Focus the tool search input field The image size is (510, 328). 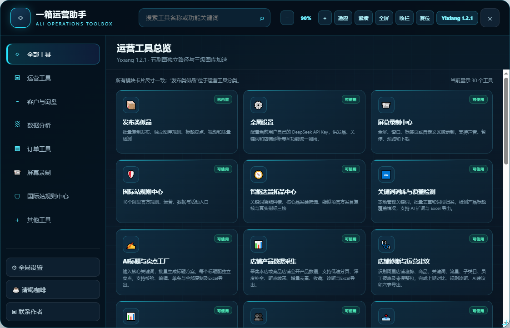coord(205,18)
